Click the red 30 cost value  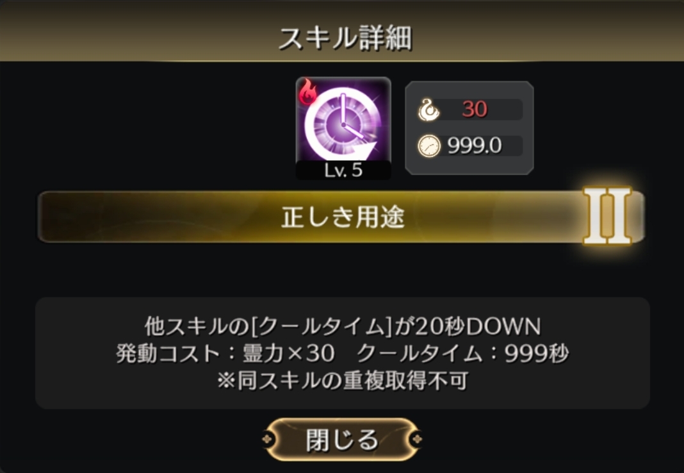point(474,109)
